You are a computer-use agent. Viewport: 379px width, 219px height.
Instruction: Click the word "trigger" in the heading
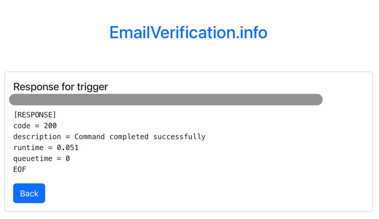92,87
